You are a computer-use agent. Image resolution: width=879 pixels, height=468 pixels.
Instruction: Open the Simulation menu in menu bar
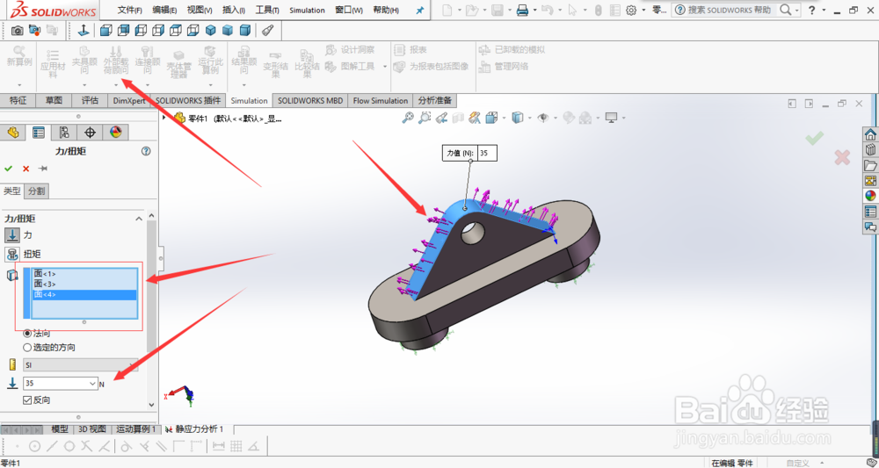tap(307, 10)
